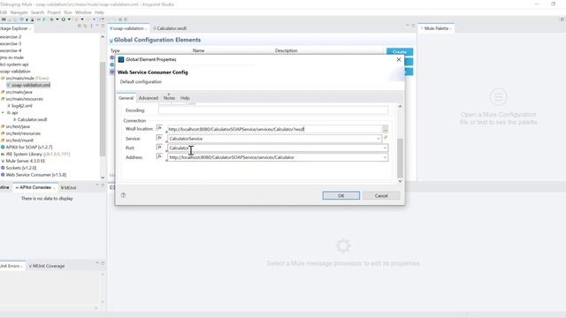Select excercise-2 project in Package Explorer

point(11,37)
